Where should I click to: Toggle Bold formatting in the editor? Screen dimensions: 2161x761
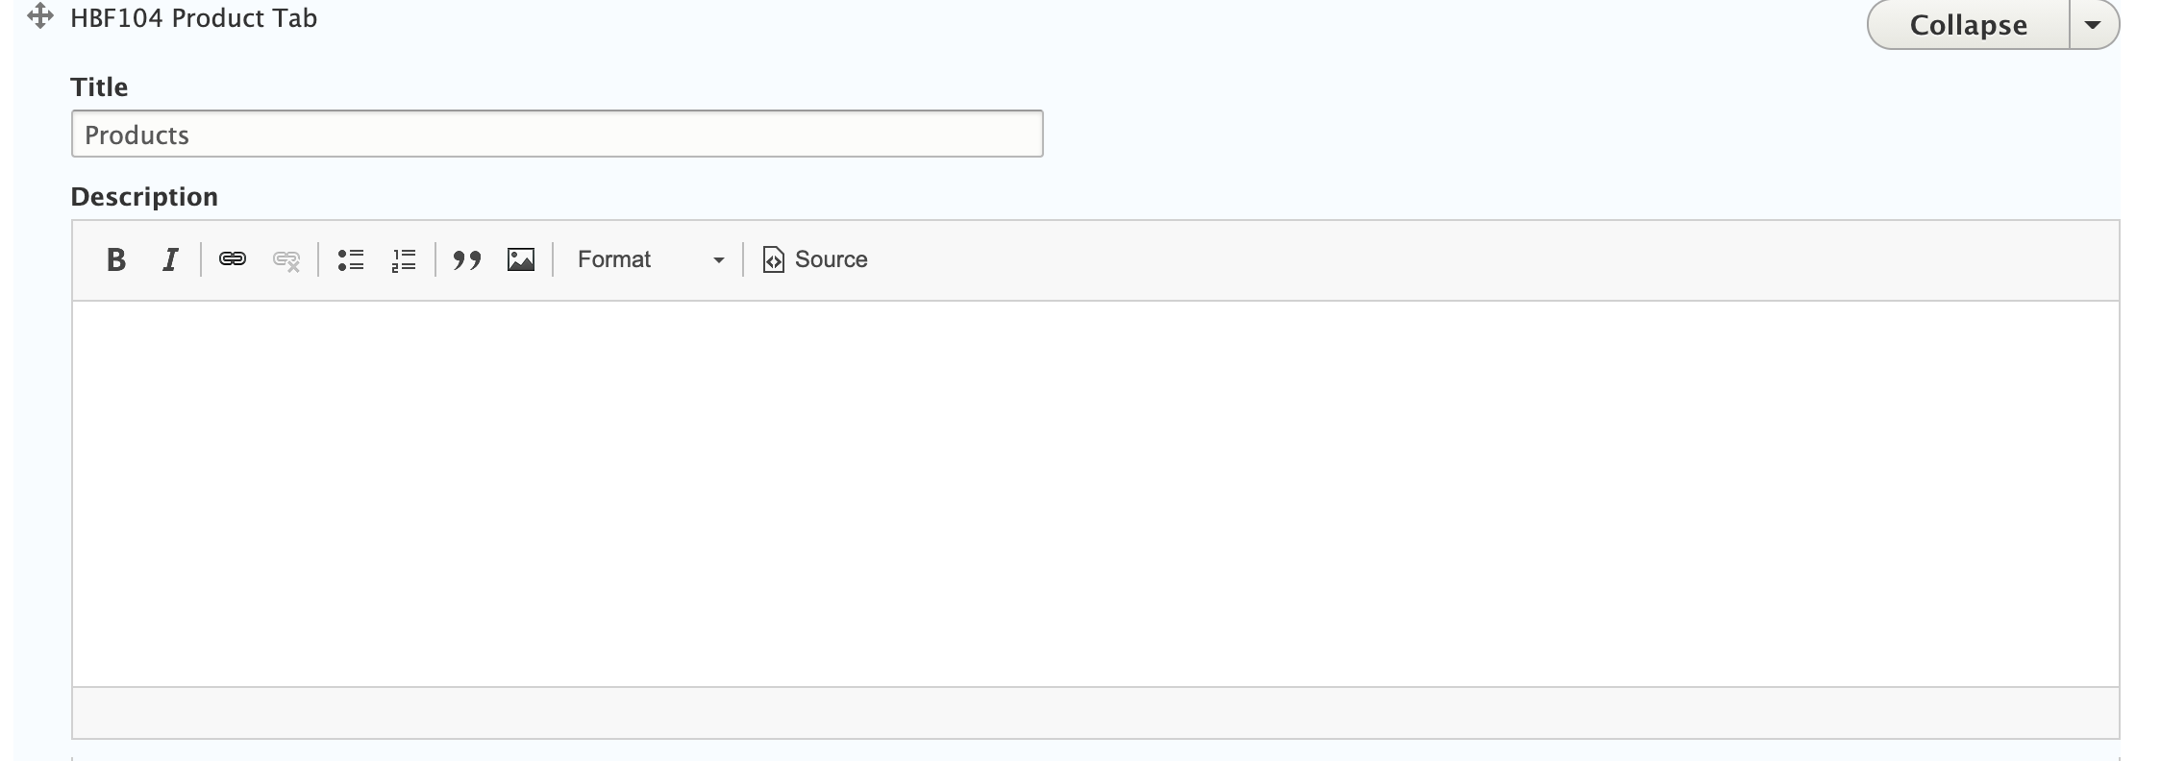116,259
